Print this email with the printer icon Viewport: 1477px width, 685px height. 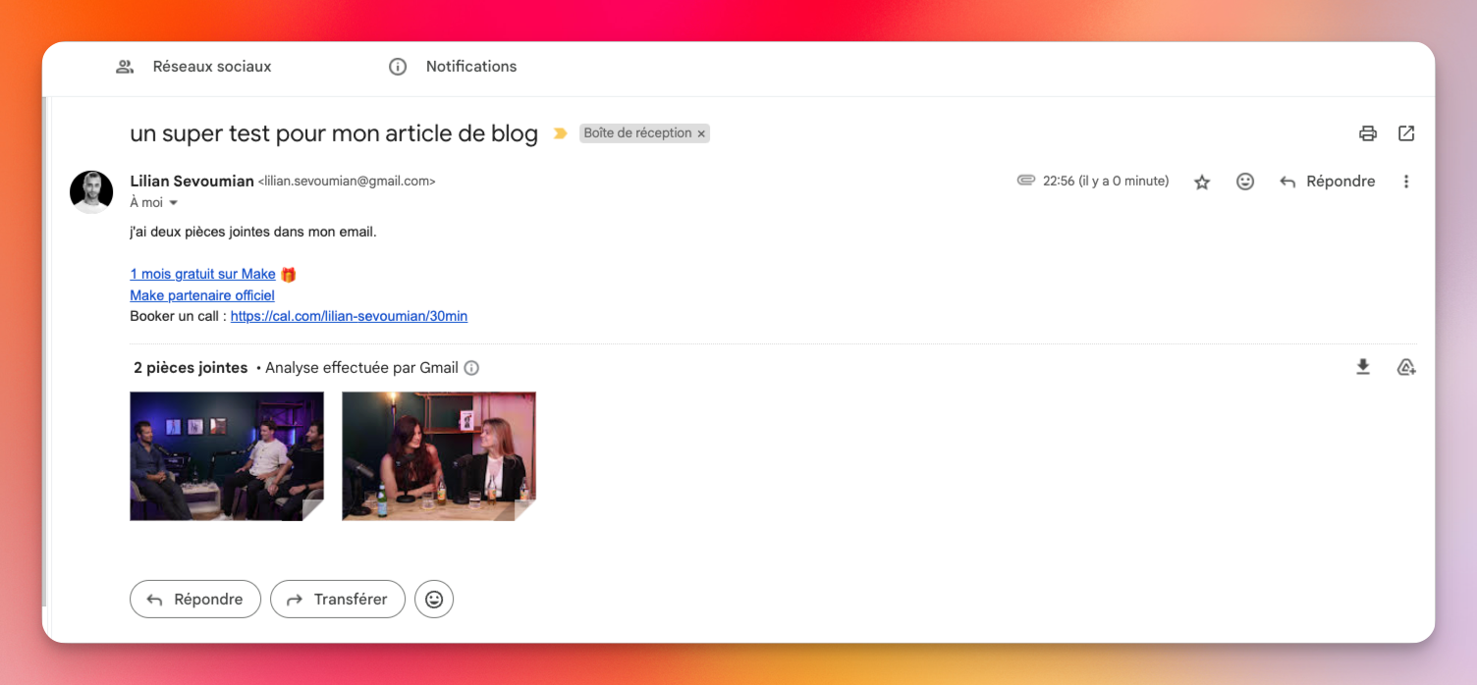tap(1367, 133)
